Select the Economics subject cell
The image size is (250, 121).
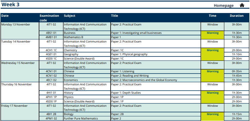coord(87,80)
